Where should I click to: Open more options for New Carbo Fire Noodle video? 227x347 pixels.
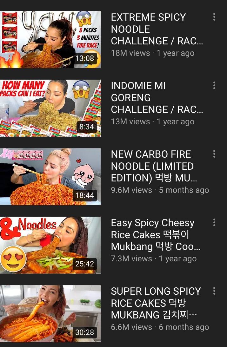click(x=214, y=154)
